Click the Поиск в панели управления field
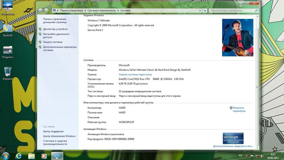Viewport: 284px width, 160px height. (231, 11)
